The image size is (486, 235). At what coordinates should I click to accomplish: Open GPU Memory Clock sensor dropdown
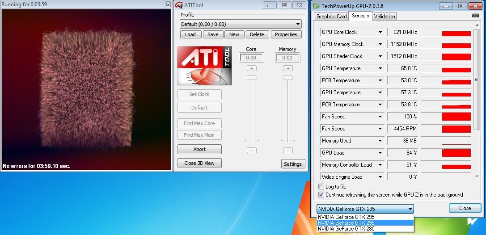(x=380, y=44)
